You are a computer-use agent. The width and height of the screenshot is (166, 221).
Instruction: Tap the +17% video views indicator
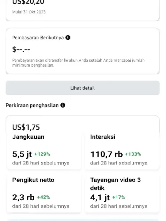pyautogui.click(x=119, y=197)
